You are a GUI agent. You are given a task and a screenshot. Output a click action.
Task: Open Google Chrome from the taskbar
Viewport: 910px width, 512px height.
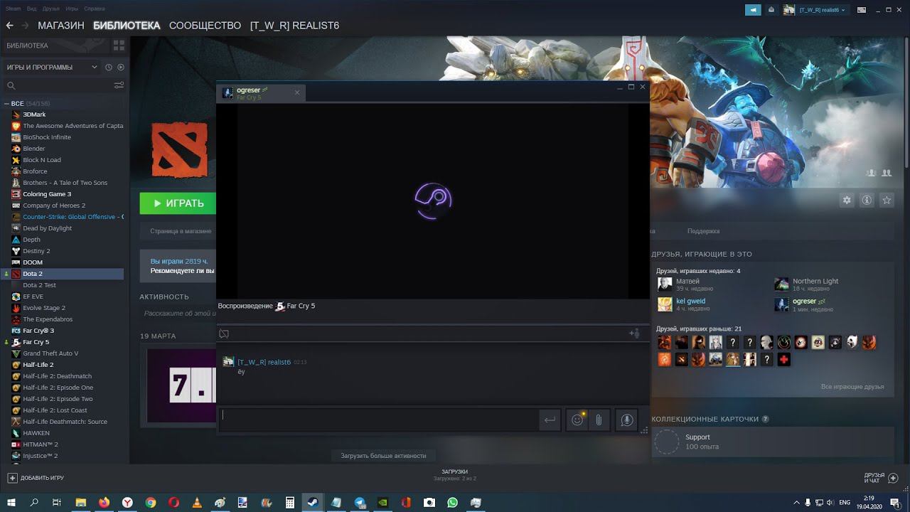151,502
